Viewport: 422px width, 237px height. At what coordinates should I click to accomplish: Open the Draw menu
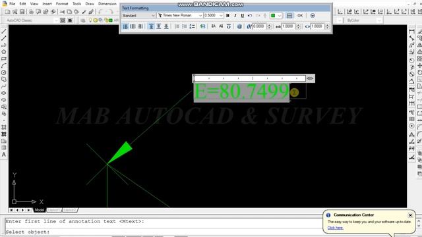click(x=90, y=4)
